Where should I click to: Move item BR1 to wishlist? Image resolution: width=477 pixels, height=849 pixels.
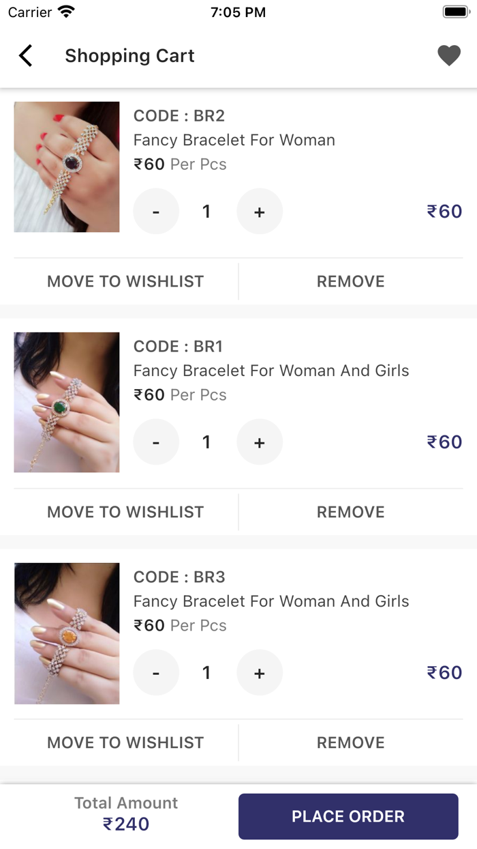click(x=125, y=512)
